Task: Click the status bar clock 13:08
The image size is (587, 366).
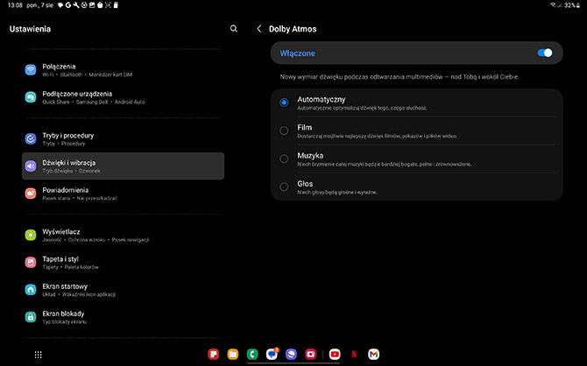Action: pos(15,5)
